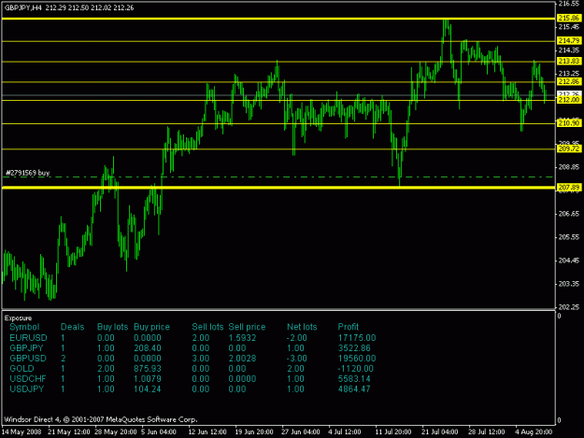Image resolution: width=584 pixels, height=438 pixels.
Task: Click GOLD profit value -1120.00
Action: 355,369
